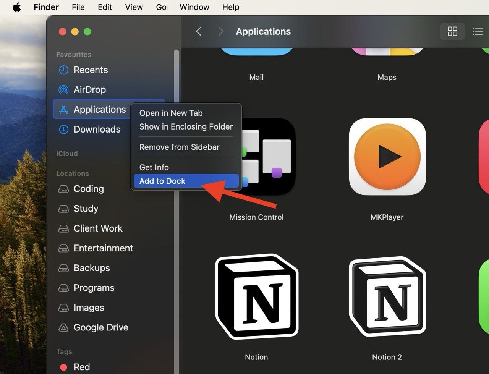The image size is (489, 374).
Task: Go back with the left chevron
Action: [199, 31]
